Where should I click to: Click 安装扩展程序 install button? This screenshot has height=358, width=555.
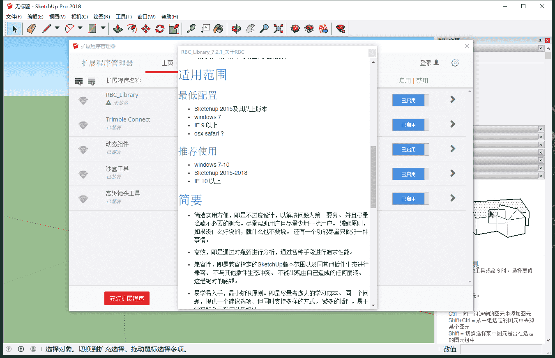[127, 298]
